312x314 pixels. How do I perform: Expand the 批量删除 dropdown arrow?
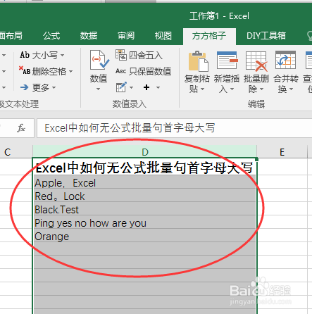(x=261, y=89)
